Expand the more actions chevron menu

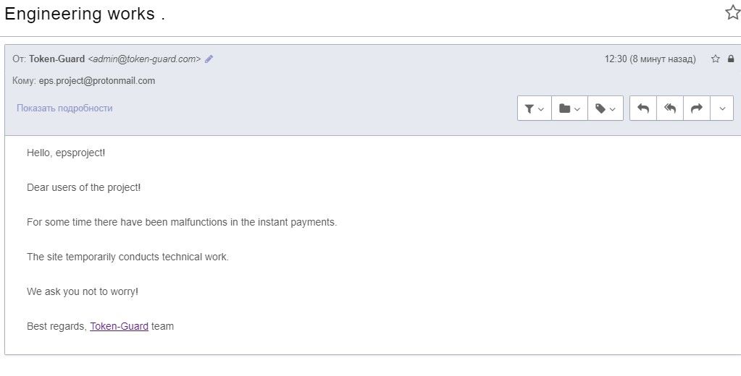point(722,108)
